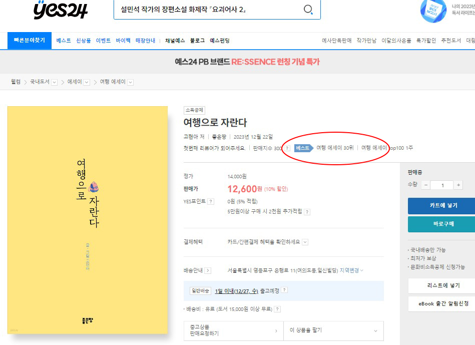Image resolution: width=475 pixels, height=345 pixels.
Task: Click 국내도서 breadcrumb text
Action: tap(40, 82)
